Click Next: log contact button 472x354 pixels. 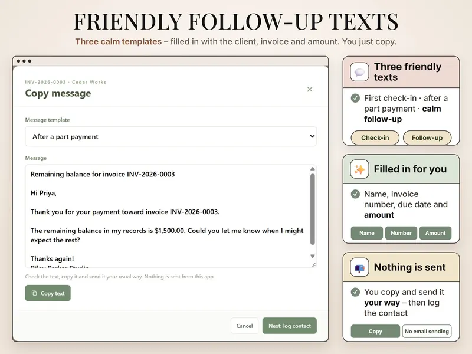pyautogui.click(x=290, y=326)
